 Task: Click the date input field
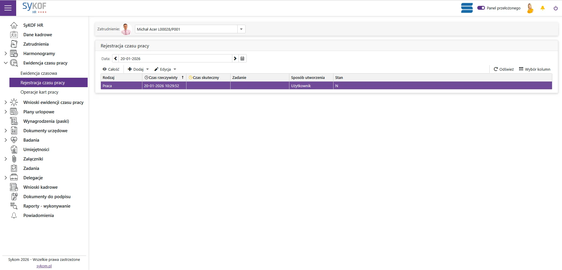pyautogui.click(x=175, y=59)
